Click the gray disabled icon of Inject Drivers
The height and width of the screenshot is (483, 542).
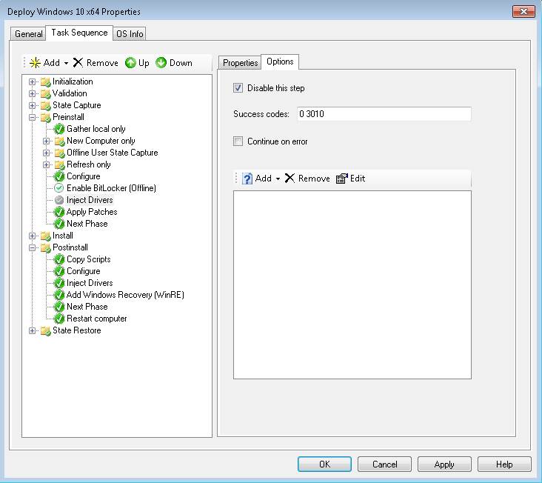click(59, 200)
